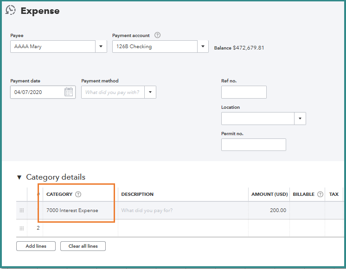Grab the drag handle for line 2
The width and height of the screenshot is (346, 269).
coord(21,228)
